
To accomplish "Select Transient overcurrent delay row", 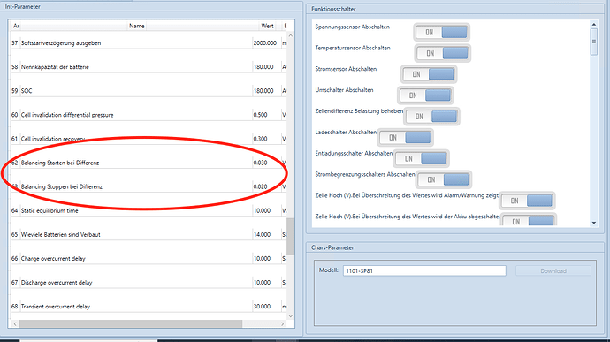I will coord(149,306).
